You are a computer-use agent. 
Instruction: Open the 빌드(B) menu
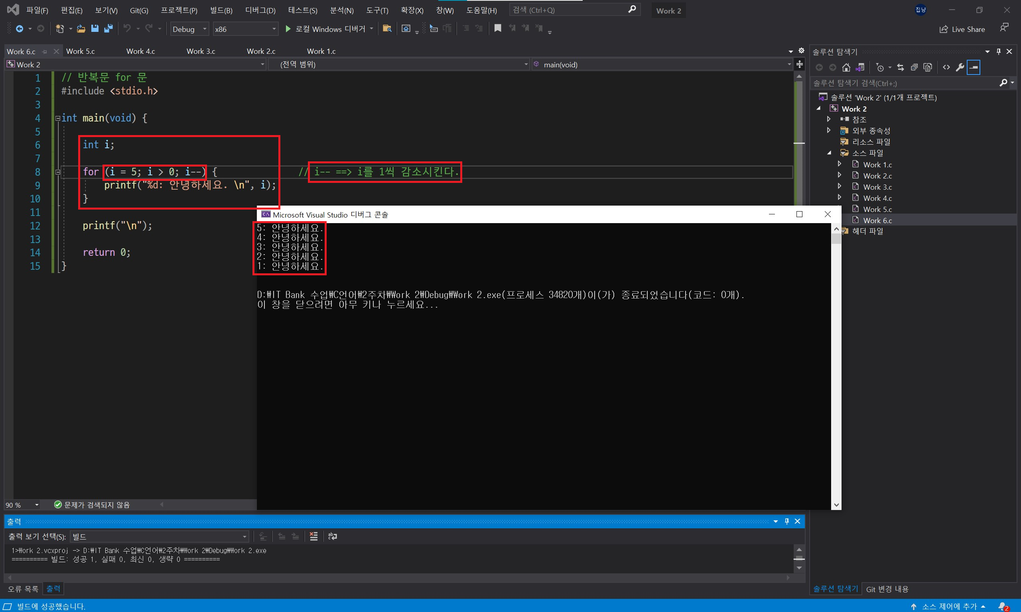[x=221, y=10]
